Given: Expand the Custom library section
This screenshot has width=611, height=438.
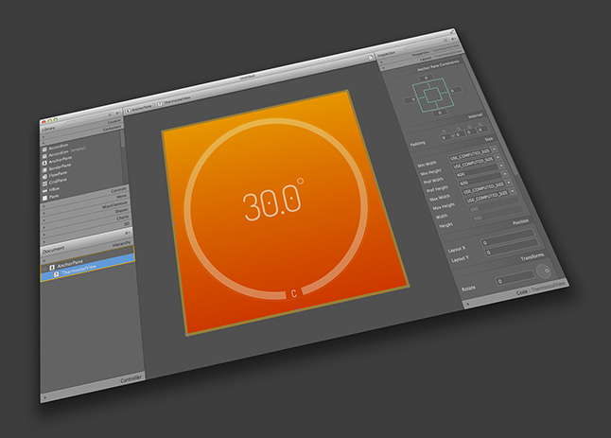Looking at the screenshot, I should [x=82, y=128].
